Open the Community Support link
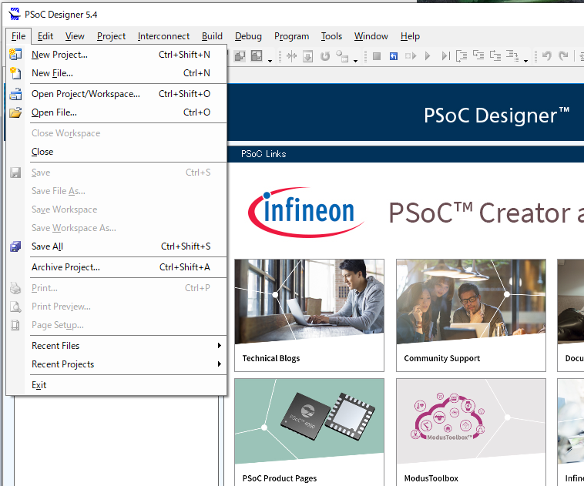 [x=441, y=358]
